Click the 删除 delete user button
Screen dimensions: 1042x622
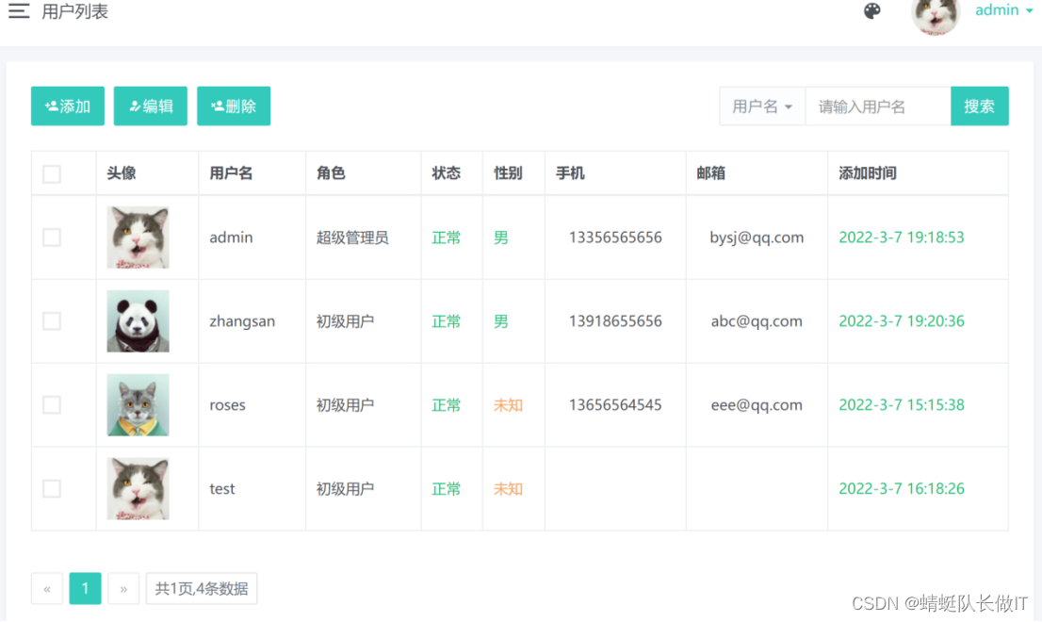tap(234, 106)
